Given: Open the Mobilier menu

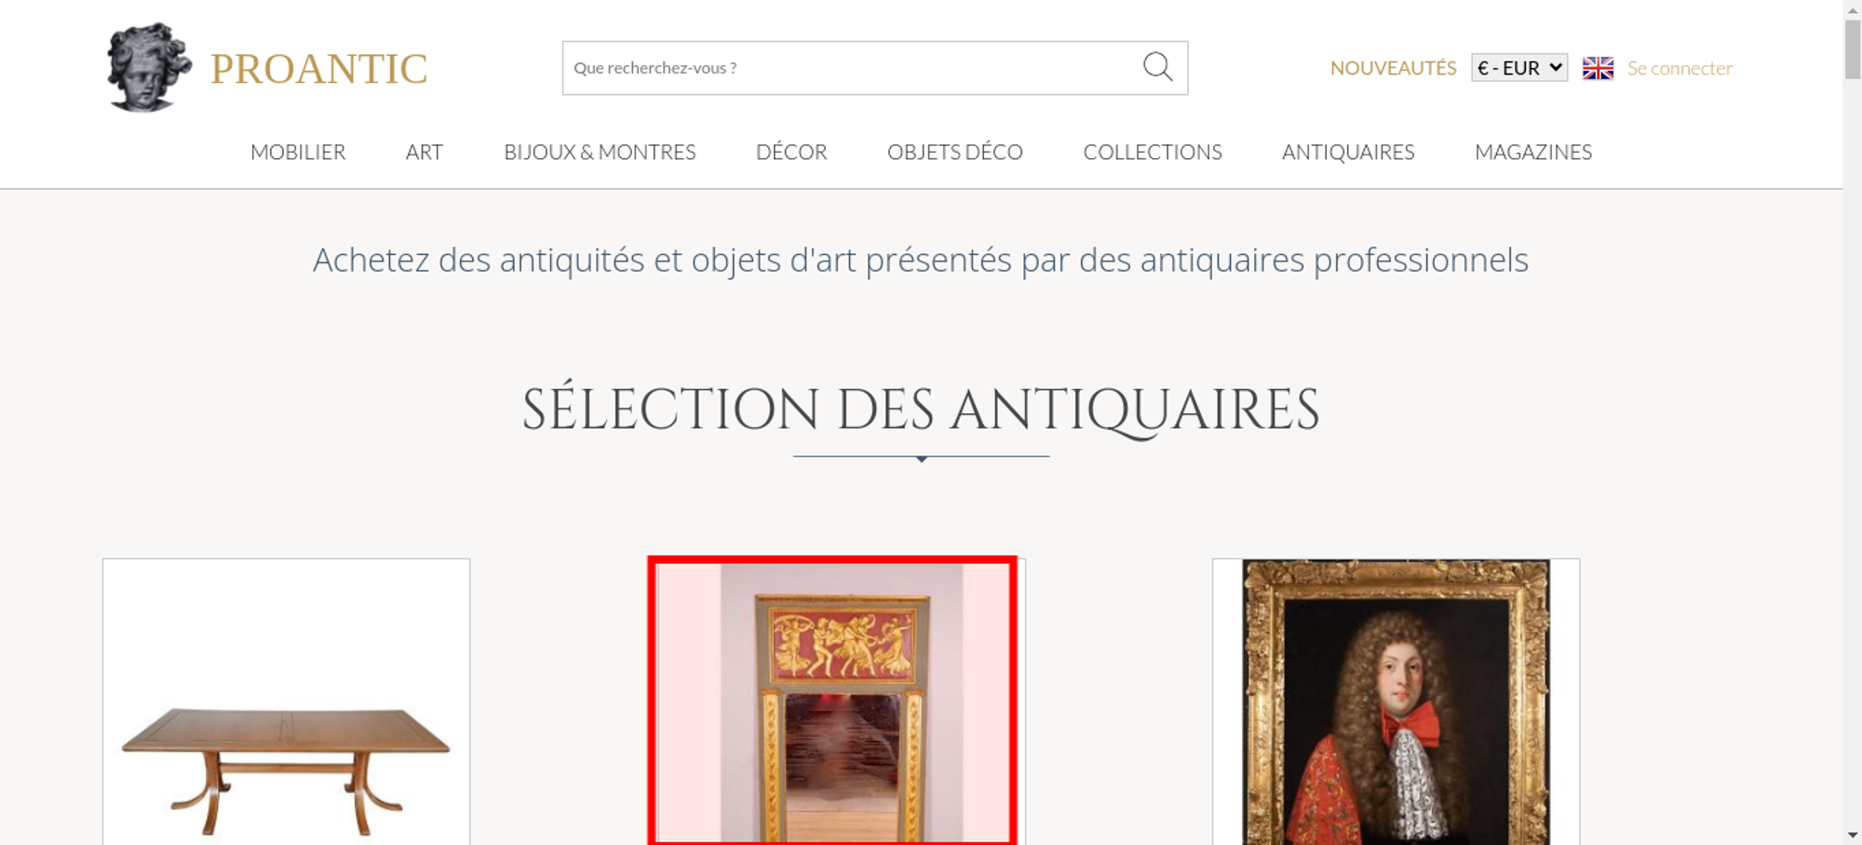Looking at the screenshot, I should coord(298,152).
